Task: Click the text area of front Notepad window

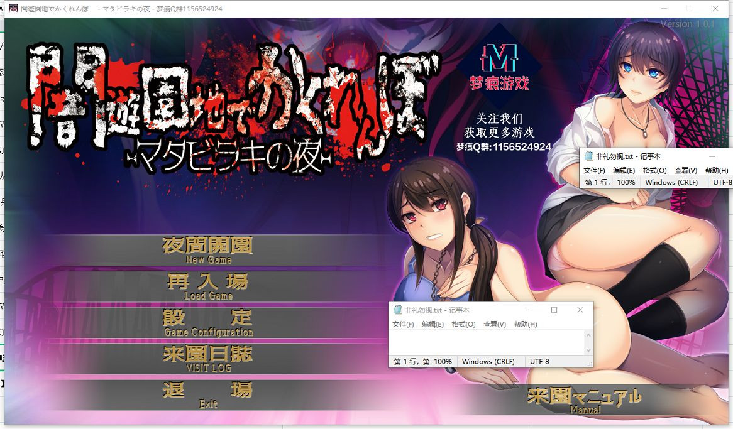Action: [486, 342]
